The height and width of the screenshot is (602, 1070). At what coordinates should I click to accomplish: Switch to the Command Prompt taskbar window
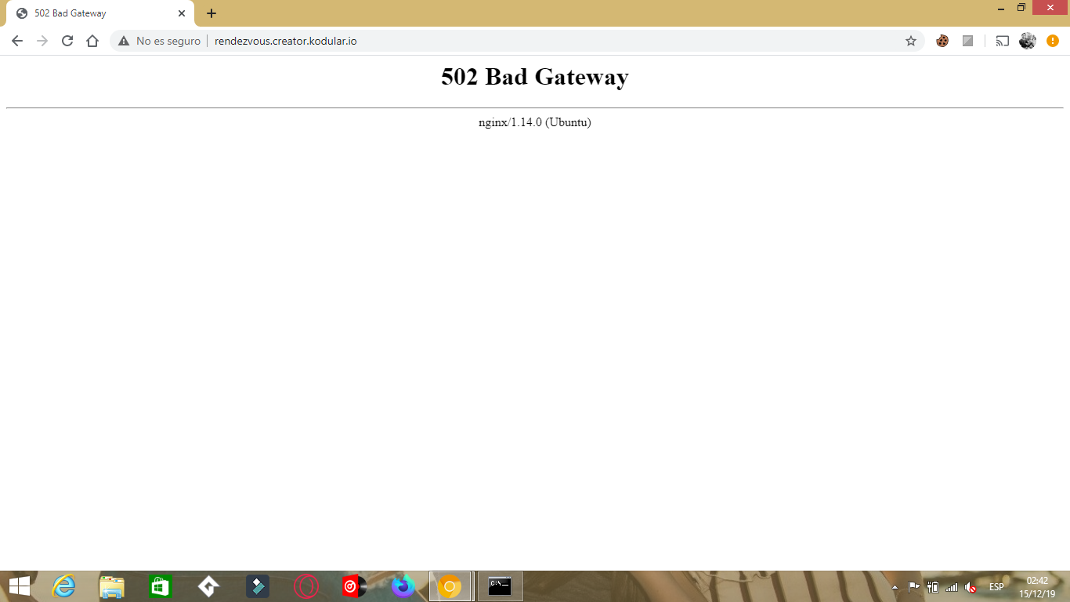(x=500, y=586)
